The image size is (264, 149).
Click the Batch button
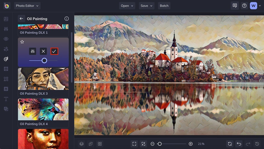(x=164, y=6)
